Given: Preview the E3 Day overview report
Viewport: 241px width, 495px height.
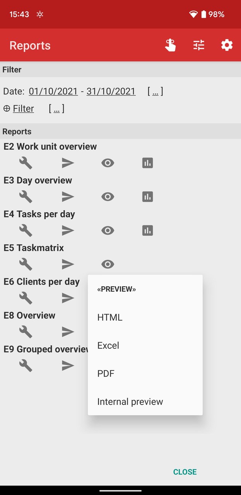Looking at the screenshot, I should point(108,196).
